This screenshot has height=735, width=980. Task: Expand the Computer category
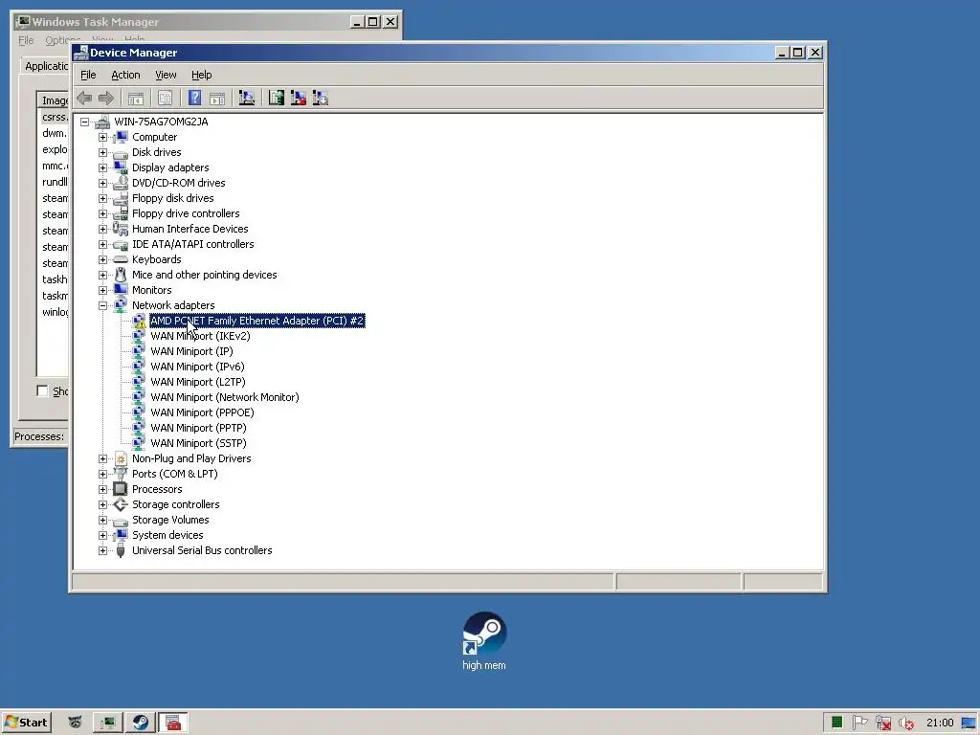(103, 137)
